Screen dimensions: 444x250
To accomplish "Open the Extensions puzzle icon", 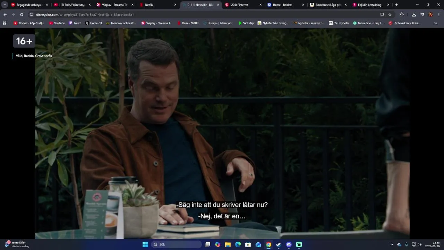I will point(401,15).
